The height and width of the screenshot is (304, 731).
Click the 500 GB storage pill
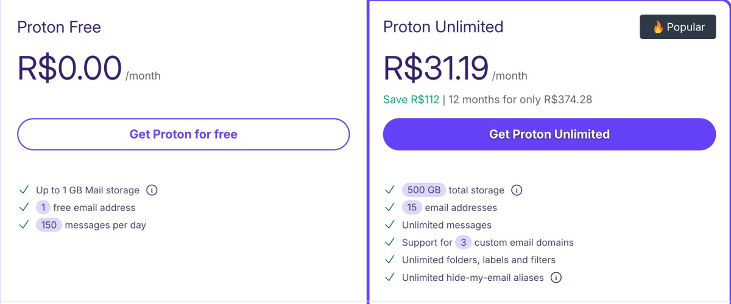coord(424,190)
